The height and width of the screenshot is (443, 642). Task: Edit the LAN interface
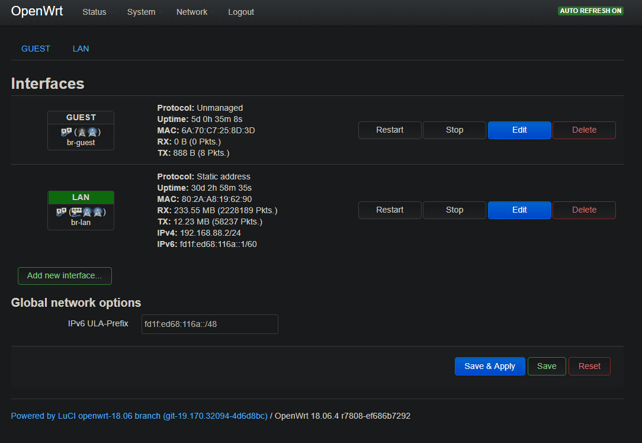click(x=519, y=210)
